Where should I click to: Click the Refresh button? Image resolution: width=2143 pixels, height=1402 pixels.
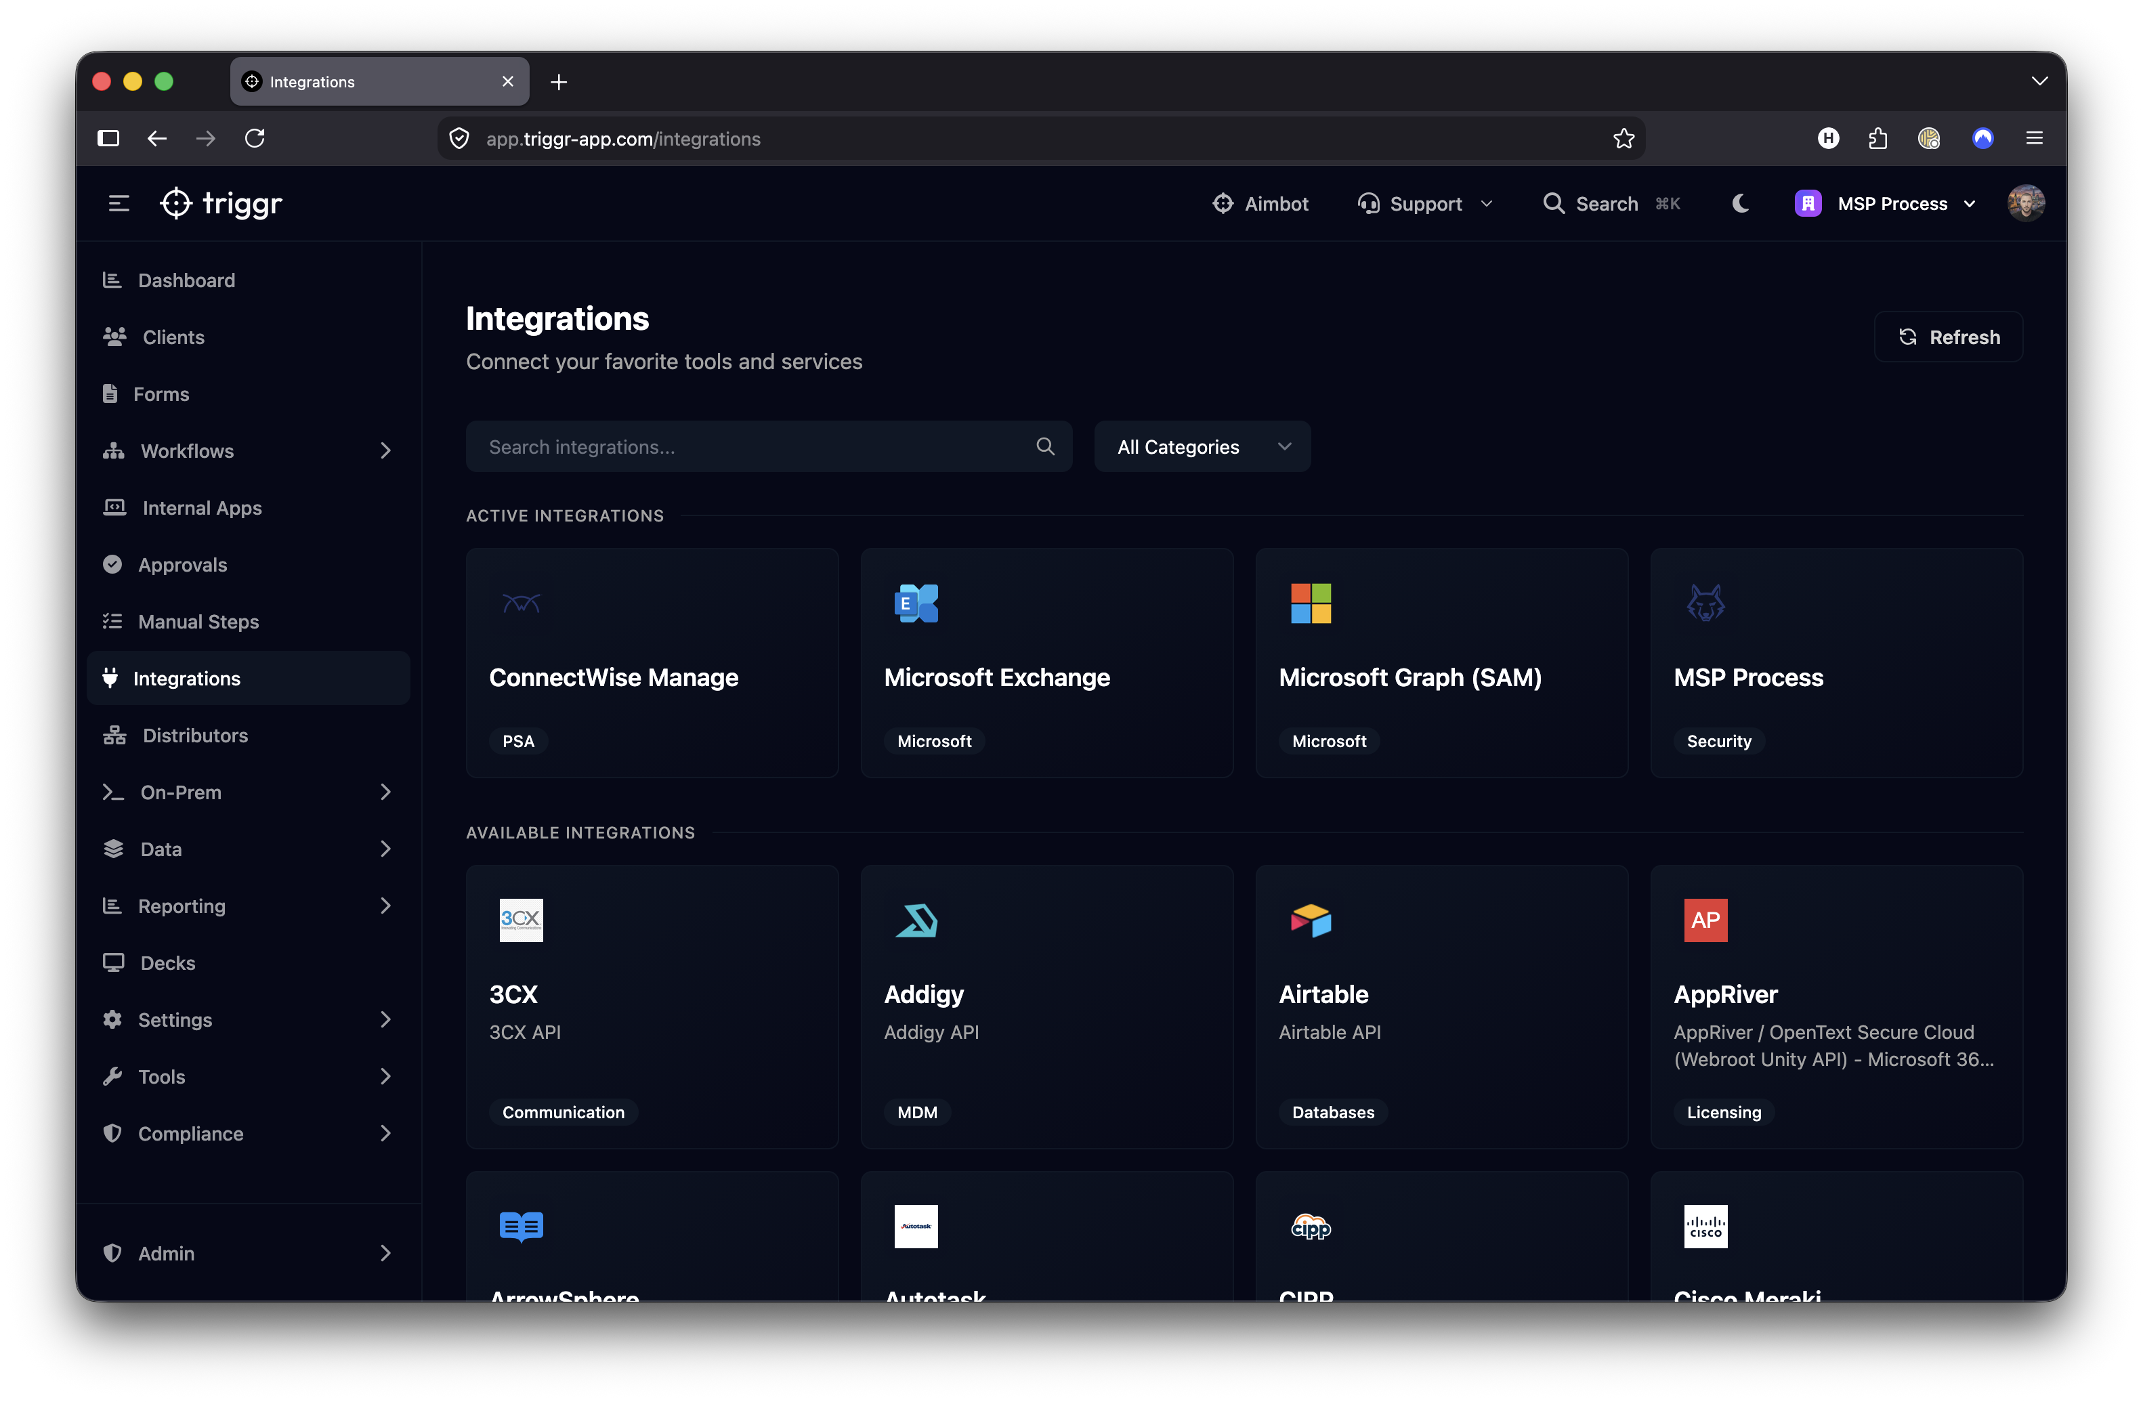coord(1948,337)
